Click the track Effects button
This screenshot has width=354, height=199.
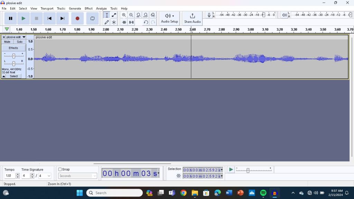click(13, 48)
